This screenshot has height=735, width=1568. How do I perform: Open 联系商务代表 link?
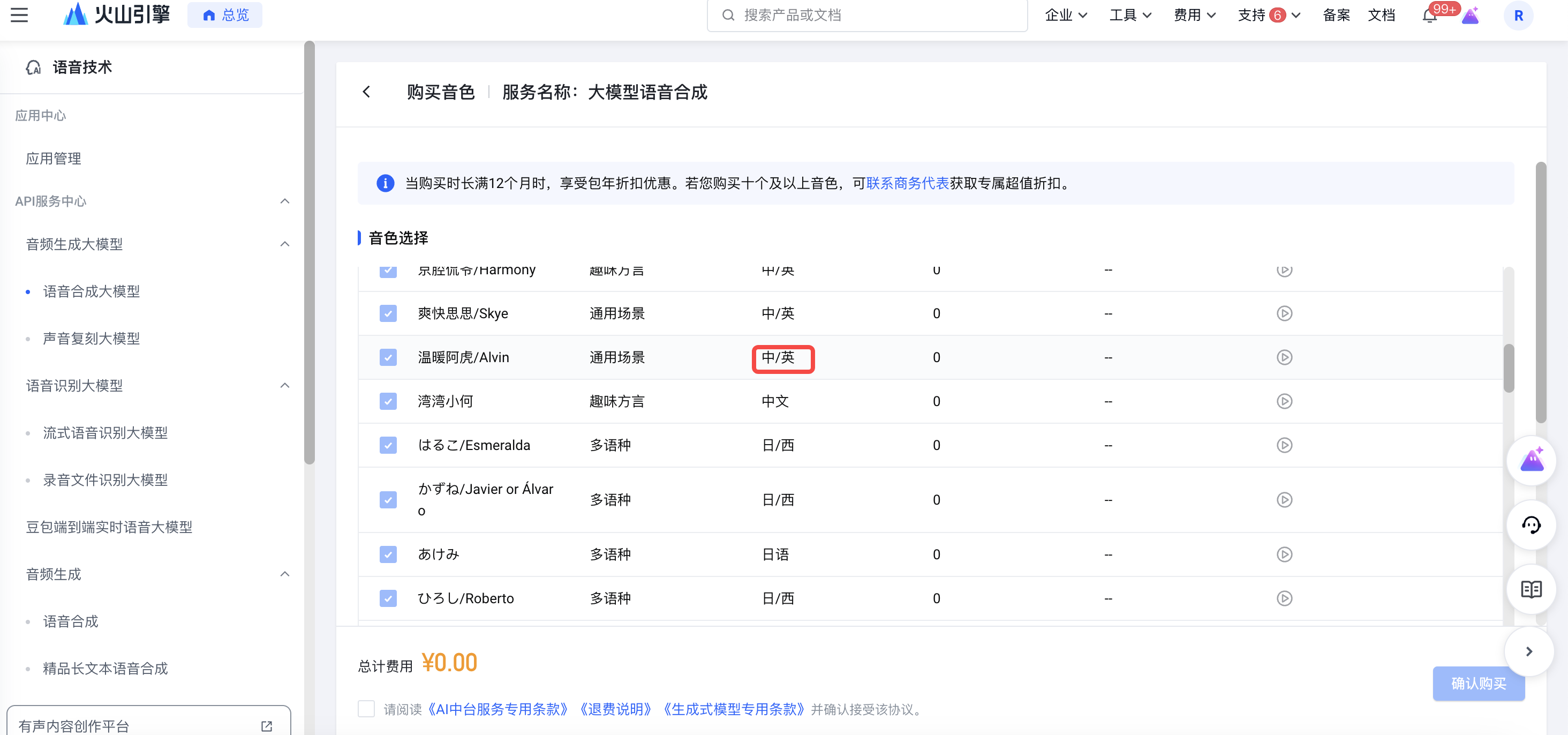(907, 183)
